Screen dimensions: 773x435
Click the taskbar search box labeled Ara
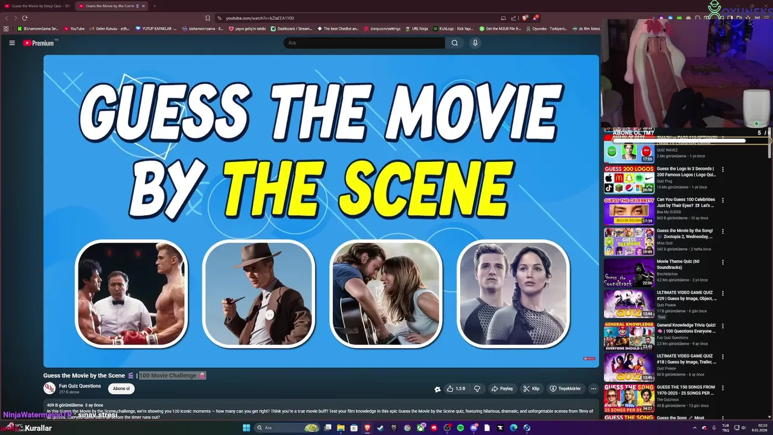coord(287,428)
